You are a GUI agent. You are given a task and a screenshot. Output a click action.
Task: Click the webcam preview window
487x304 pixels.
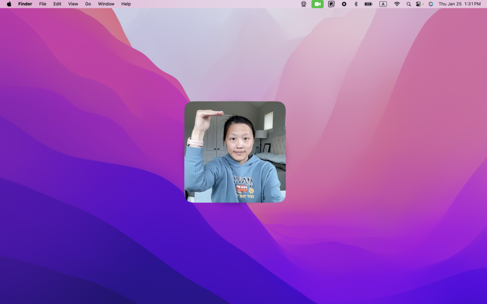(235, 152)
